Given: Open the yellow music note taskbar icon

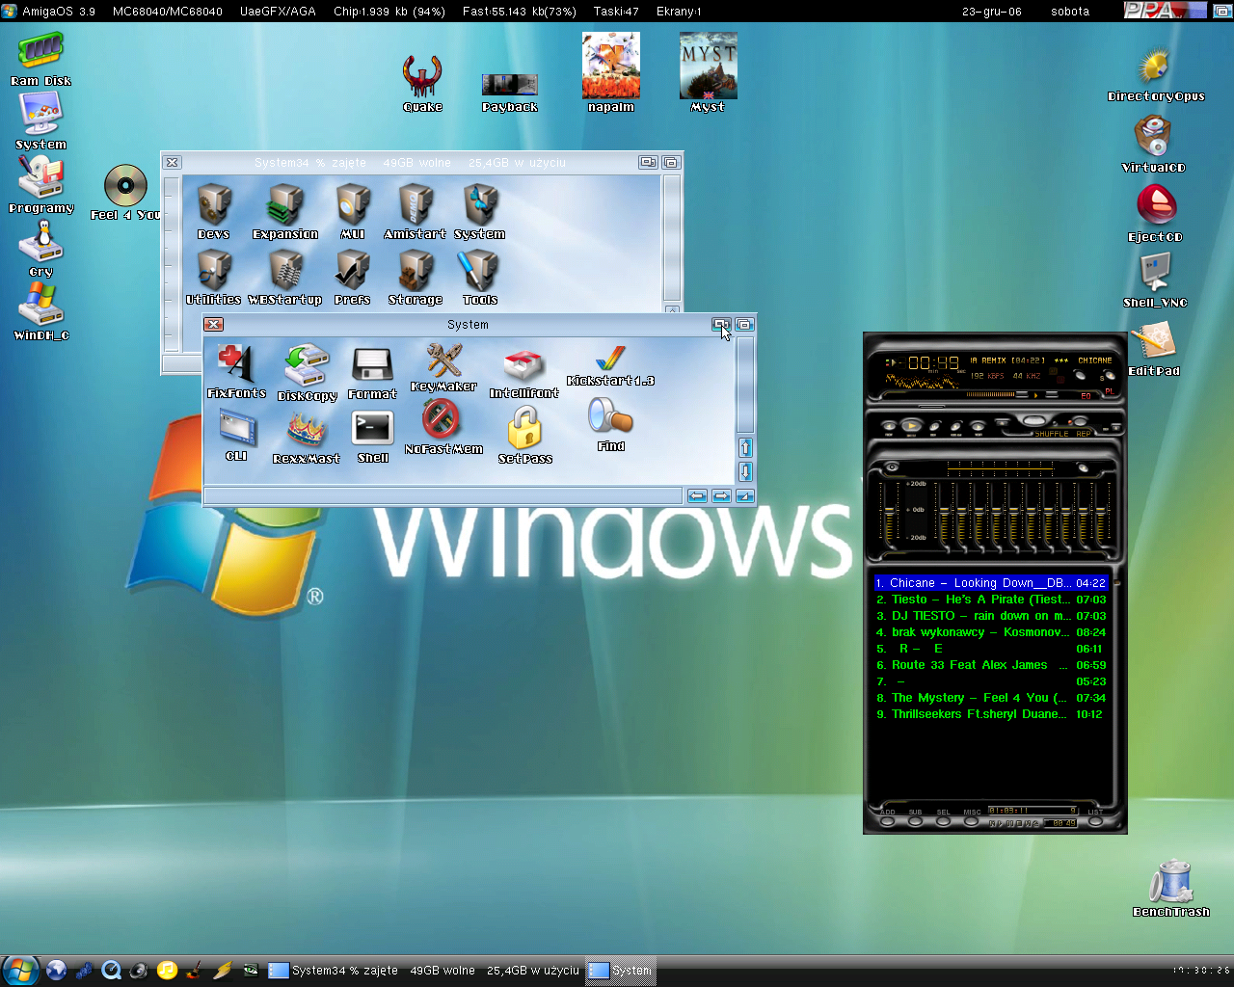Looking at the screenshot, I should (167, 971).
